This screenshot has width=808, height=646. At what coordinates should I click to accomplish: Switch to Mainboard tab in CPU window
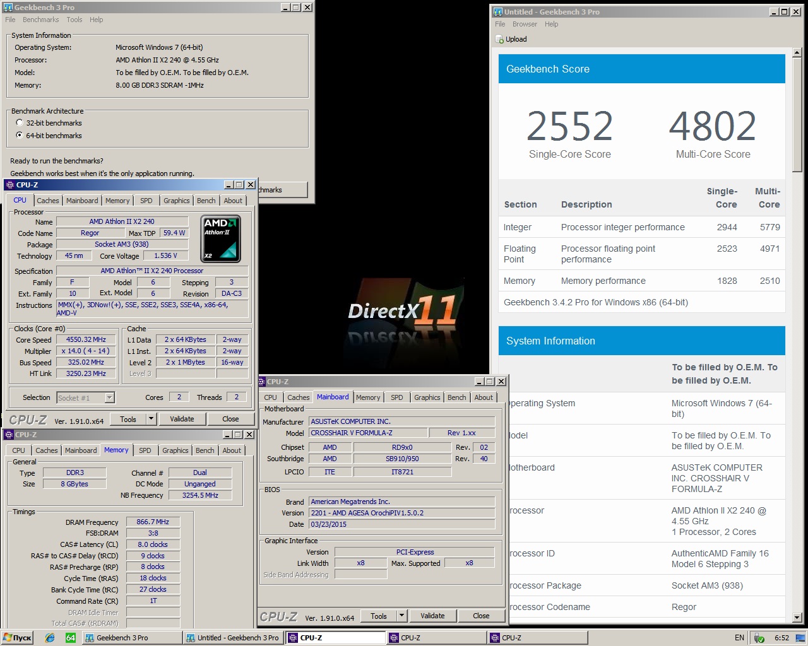pyautogui.click(x=82, y=201)
